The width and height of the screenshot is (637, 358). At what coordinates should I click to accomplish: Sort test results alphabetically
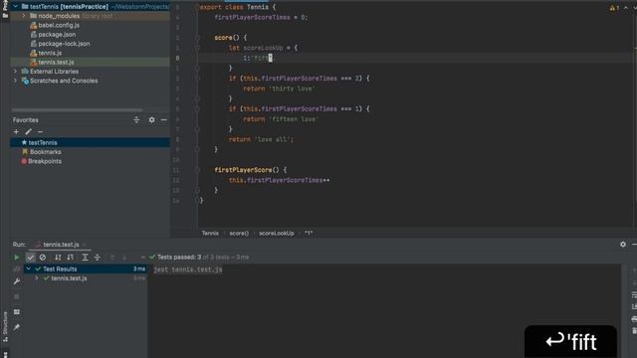click(x=58, y=258)
